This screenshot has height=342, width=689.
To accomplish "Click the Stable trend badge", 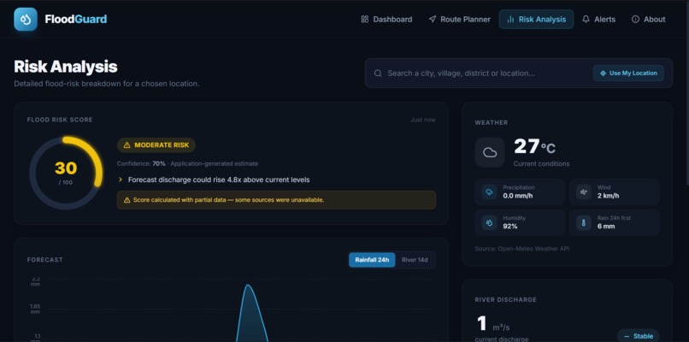I will coord(639,336).
